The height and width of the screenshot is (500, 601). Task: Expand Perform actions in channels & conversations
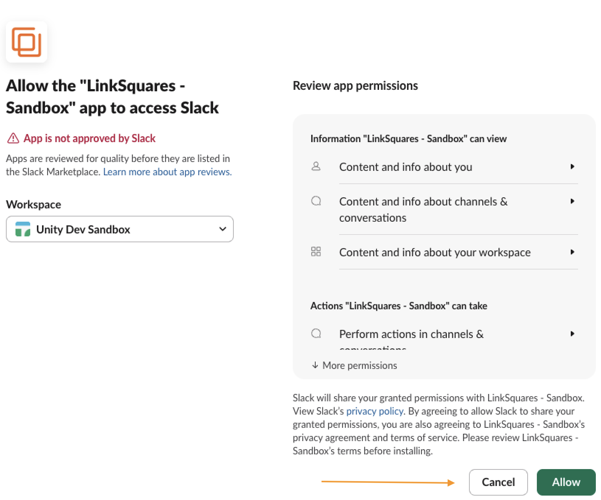coord(572,334)
